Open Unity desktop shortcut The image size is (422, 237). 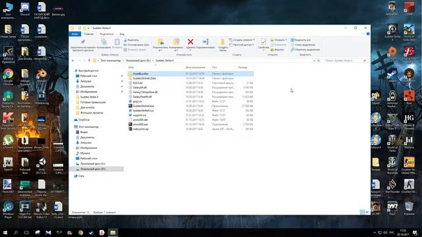tap(42, 165)
